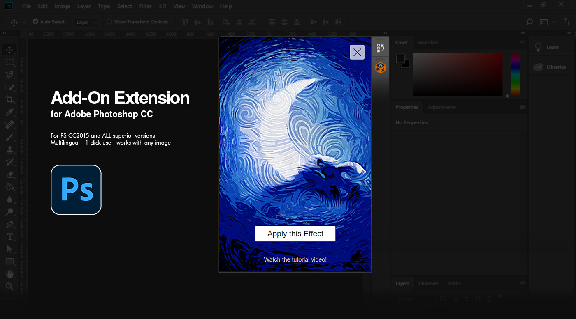The height and width of the screenshot is (319, 576).
Task: Select the Lasso tool
Action: (x=9, y=75)
